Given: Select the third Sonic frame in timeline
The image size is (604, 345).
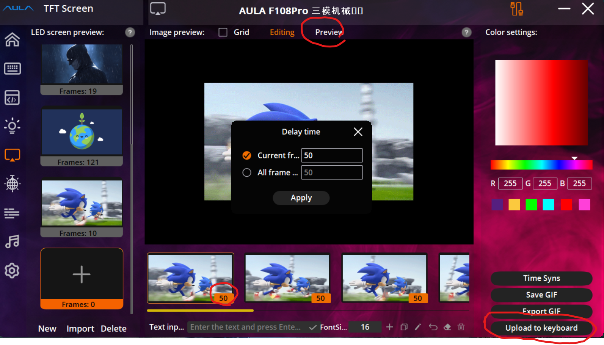Looking at the screenshot, I should (x=384, y=278).
